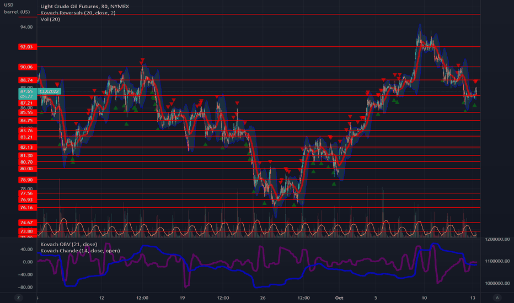Select the Kovach OBV (21, close) legend

(68, 244)
